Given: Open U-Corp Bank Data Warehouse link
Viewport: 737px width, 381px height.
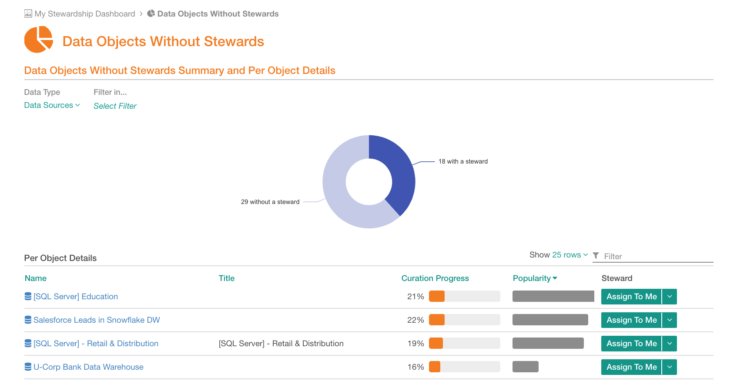Looking at the screenshot, I should pos(88,367).
